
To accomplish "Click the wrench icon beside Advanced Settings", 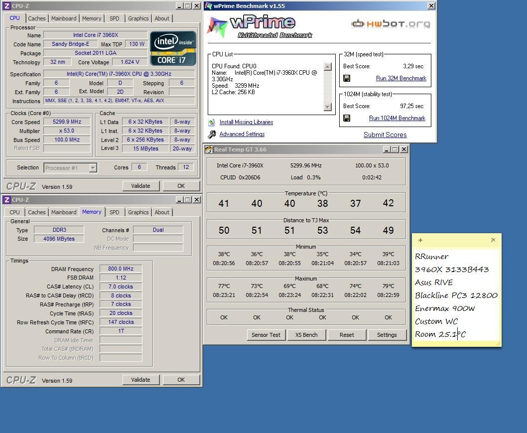I will 211,135.
